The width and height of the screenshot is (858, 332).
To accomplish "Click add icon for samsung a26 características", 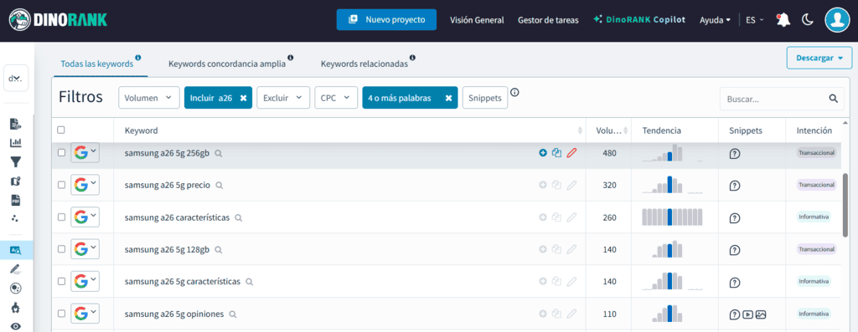I will [543, 217].
